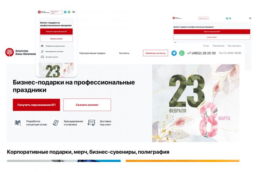Click the 23 февраля 8 марта banner image

[196, 103]
